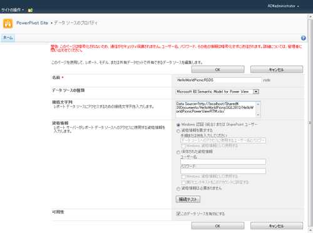Click the データ ソースの種類 label
Image resolution: width=313 pixels, height=233 pixels.
coord(68,90)
